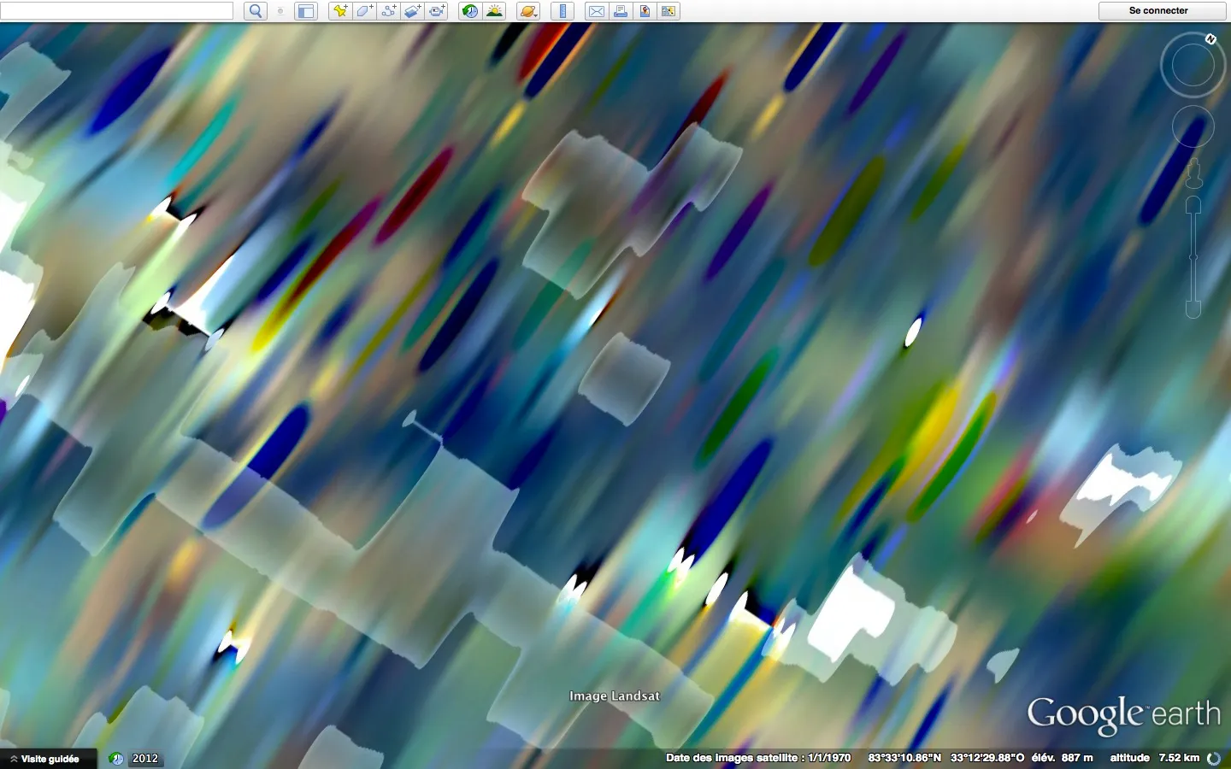1231x769 pixels.
Task: Open the planet switcher dropdown
Action: coord(528,11)
